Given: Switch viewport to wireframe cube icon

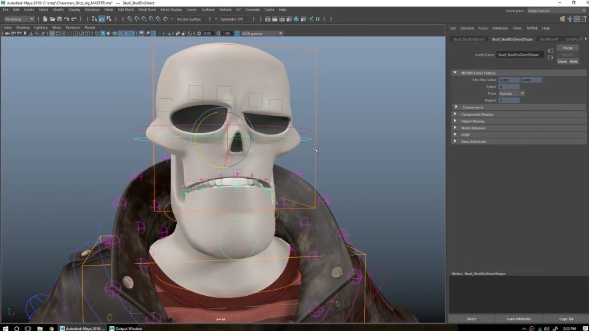Looking at the screenshot, I should click(97, 33).
